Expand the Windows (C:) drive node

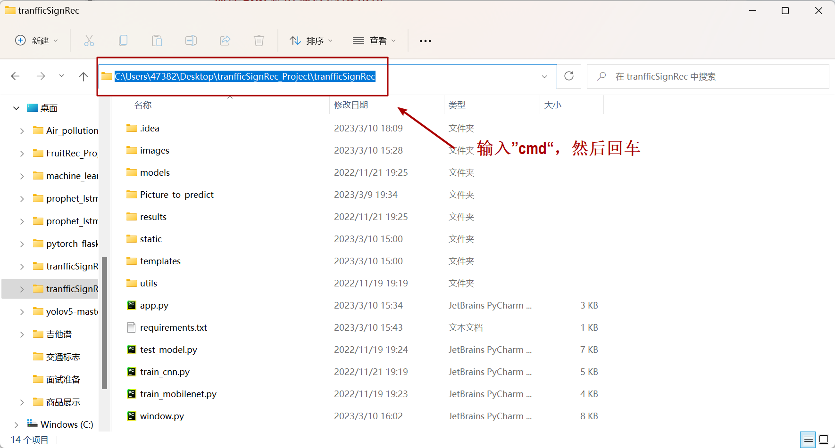pos(16,425)
